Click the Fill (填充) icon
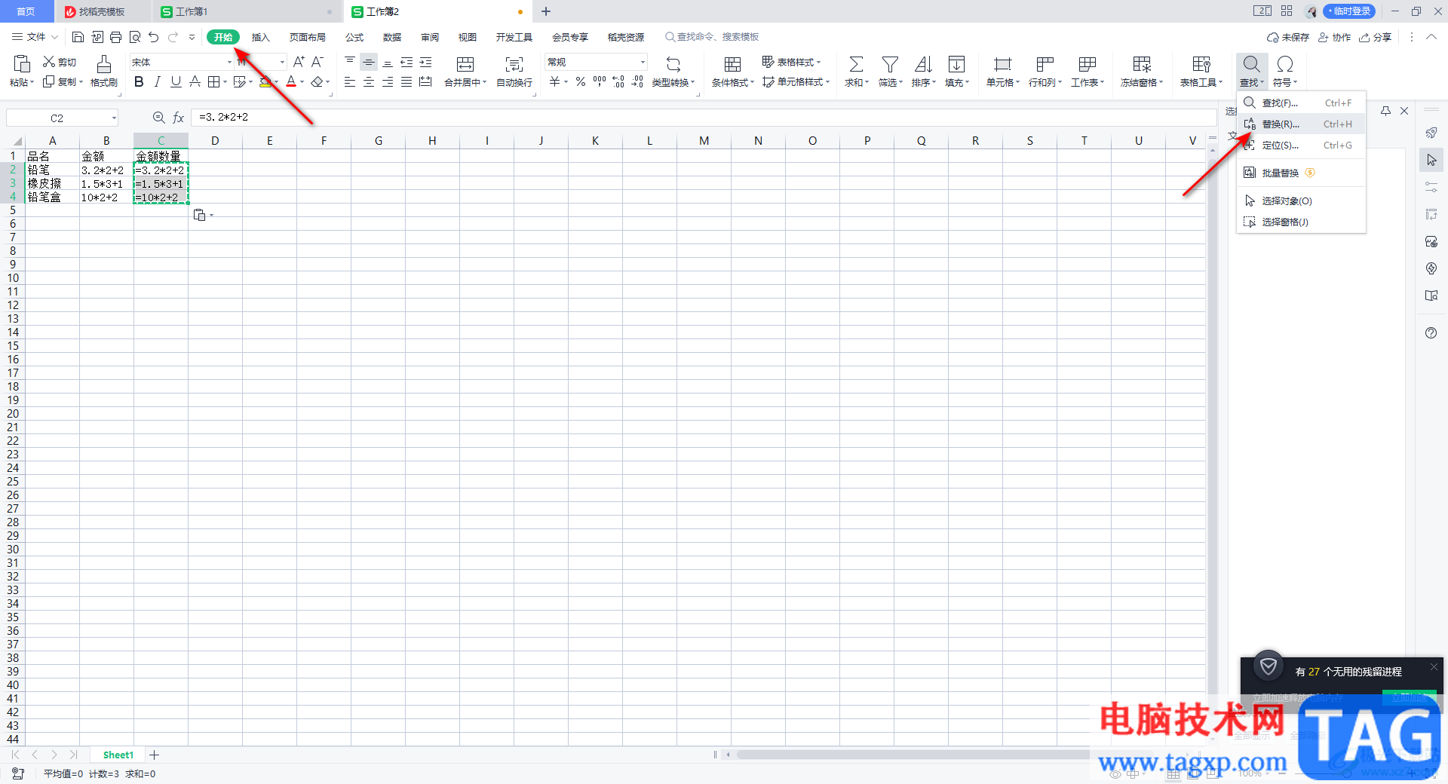This screenshot has height=784, width=1448. click(956, 65)
